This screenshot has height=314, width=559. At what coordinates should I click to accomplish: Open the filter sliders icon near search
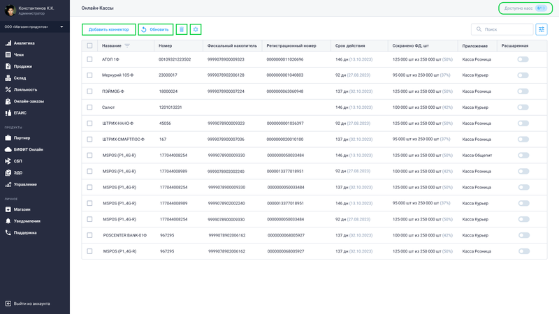pyautogui.click(x=541, y=29)
